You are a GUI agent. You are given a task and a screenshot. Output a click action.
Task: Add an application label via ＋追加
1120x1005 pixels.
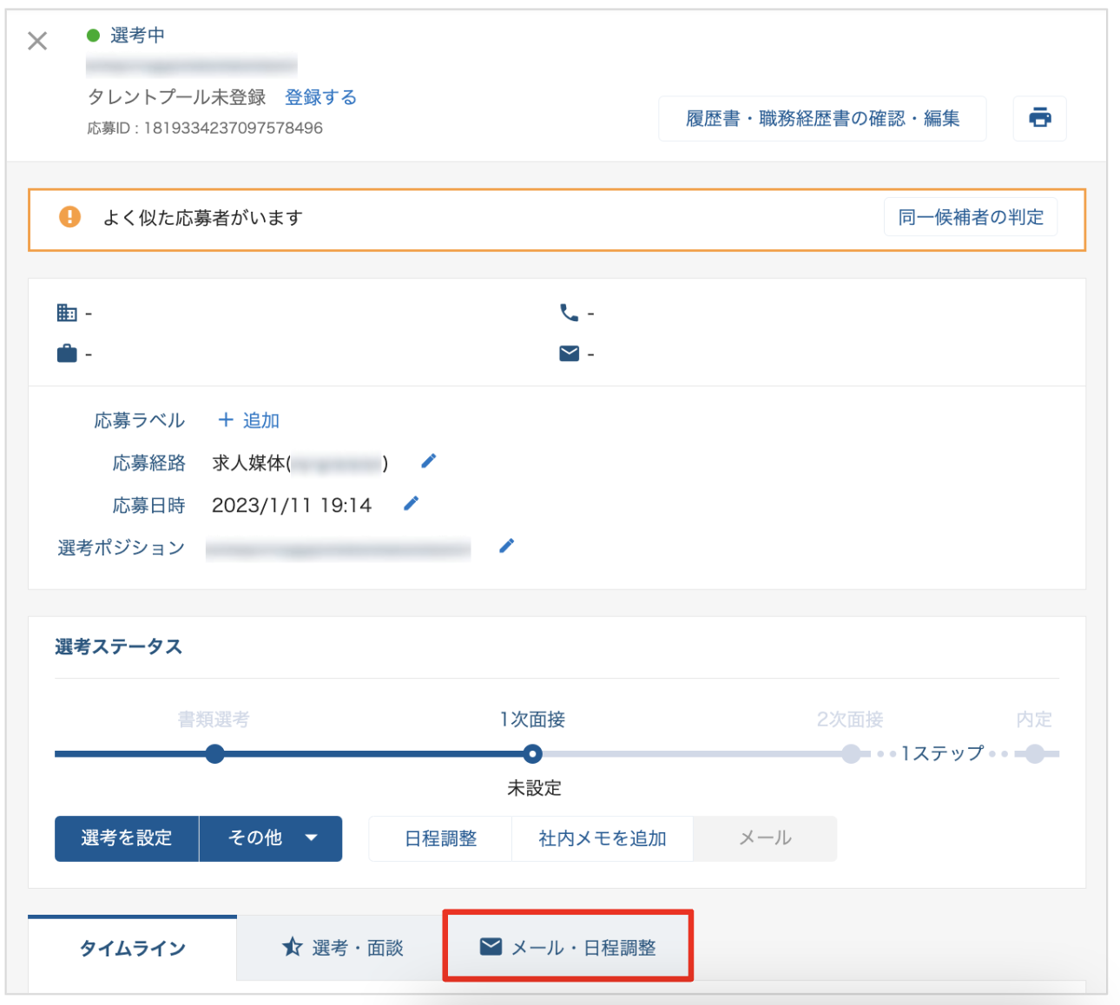tap(248, 420)
